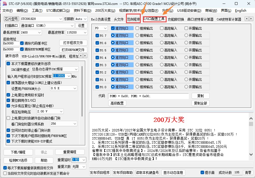Click the 读取本机硬盘号 button
255x178 pixels.
pyautogui.click(x=147, y=173)
